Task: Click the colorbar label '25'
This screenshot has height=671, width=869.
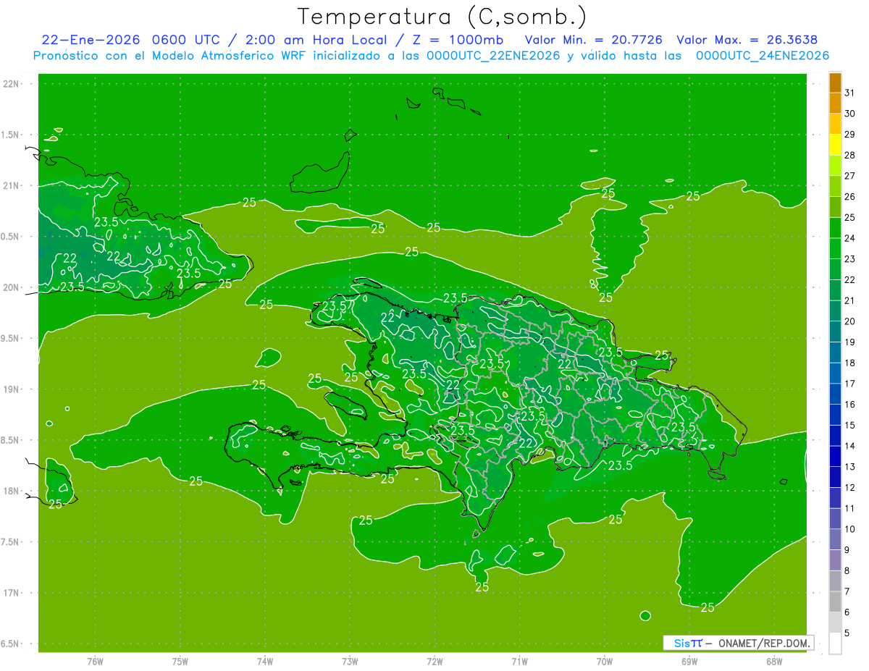Action: [x=849, y=217]
